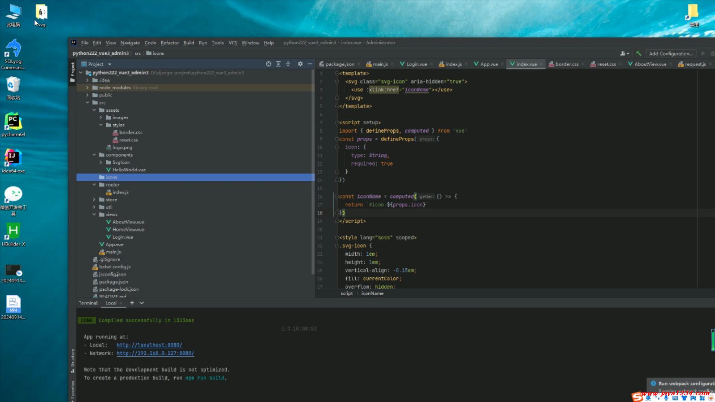Click Expand All in the Project panel
This screenshot has width=715, height=402.
point(278,64)
